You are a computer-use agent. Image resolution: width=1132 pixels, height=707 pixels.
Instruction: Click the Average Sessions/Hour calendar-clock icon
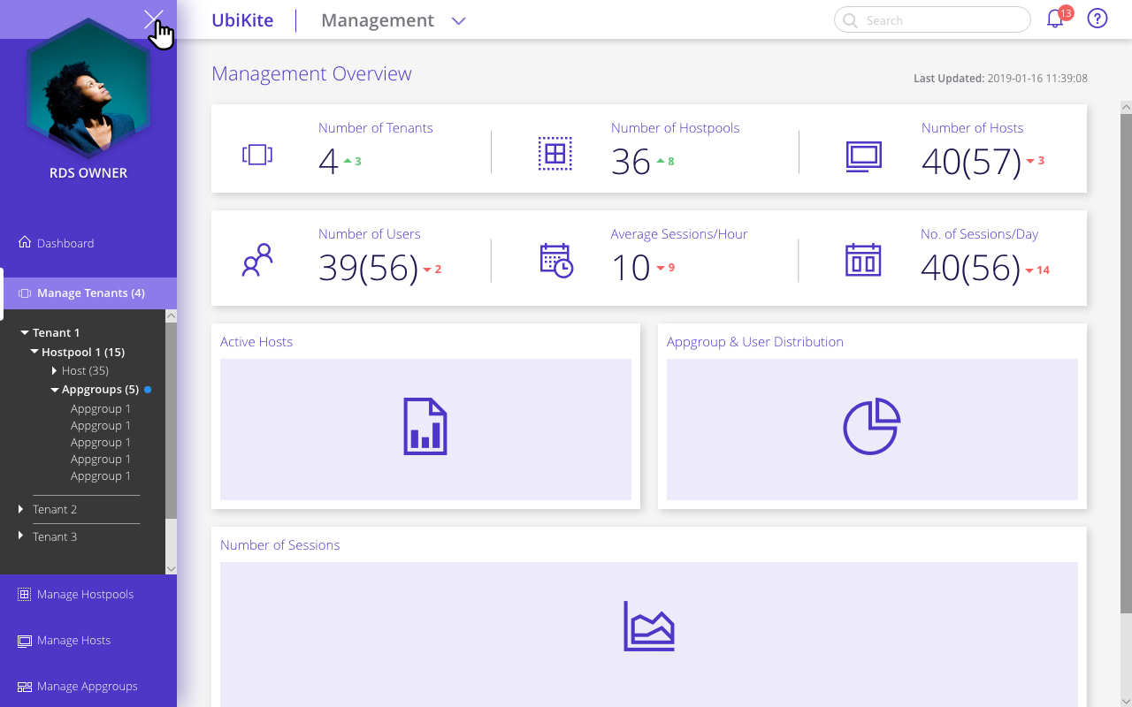(556, 261)
